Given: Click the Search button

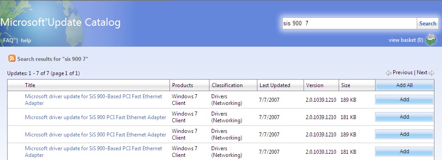Looking at the screenshot, I should click(x=428, y=24).
